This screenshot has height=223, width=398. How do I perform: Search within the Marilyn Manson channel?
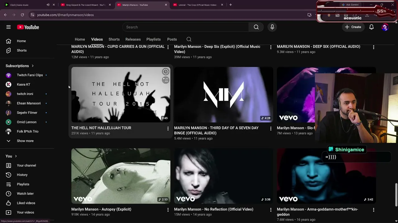189,39
